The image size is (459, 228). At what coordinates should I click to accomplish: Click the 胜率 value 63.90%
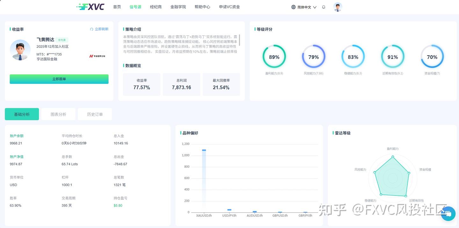tap(16, 205)
